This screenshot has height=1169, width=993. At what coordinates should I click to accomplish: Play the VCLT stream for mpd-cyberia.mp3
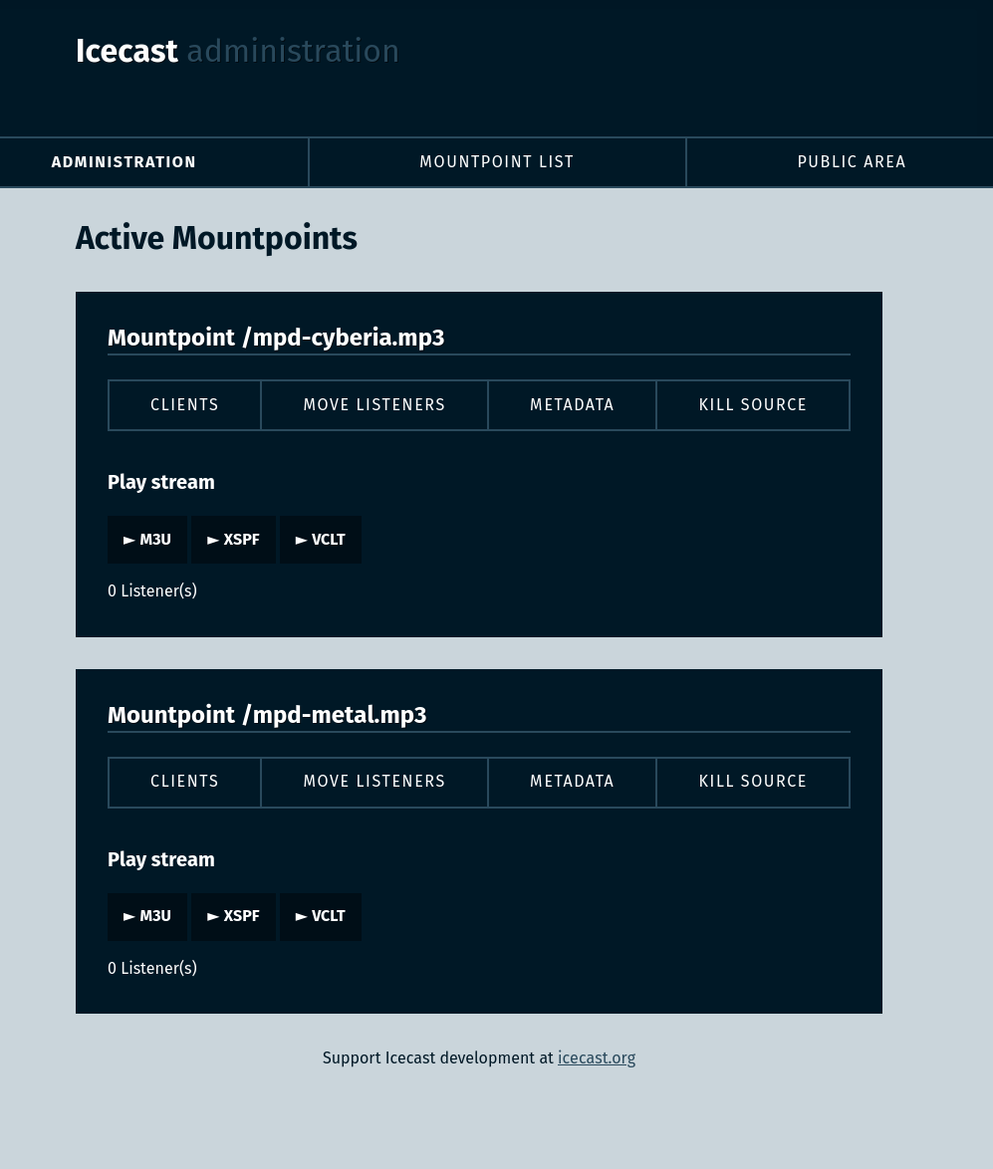click(321, 539)
